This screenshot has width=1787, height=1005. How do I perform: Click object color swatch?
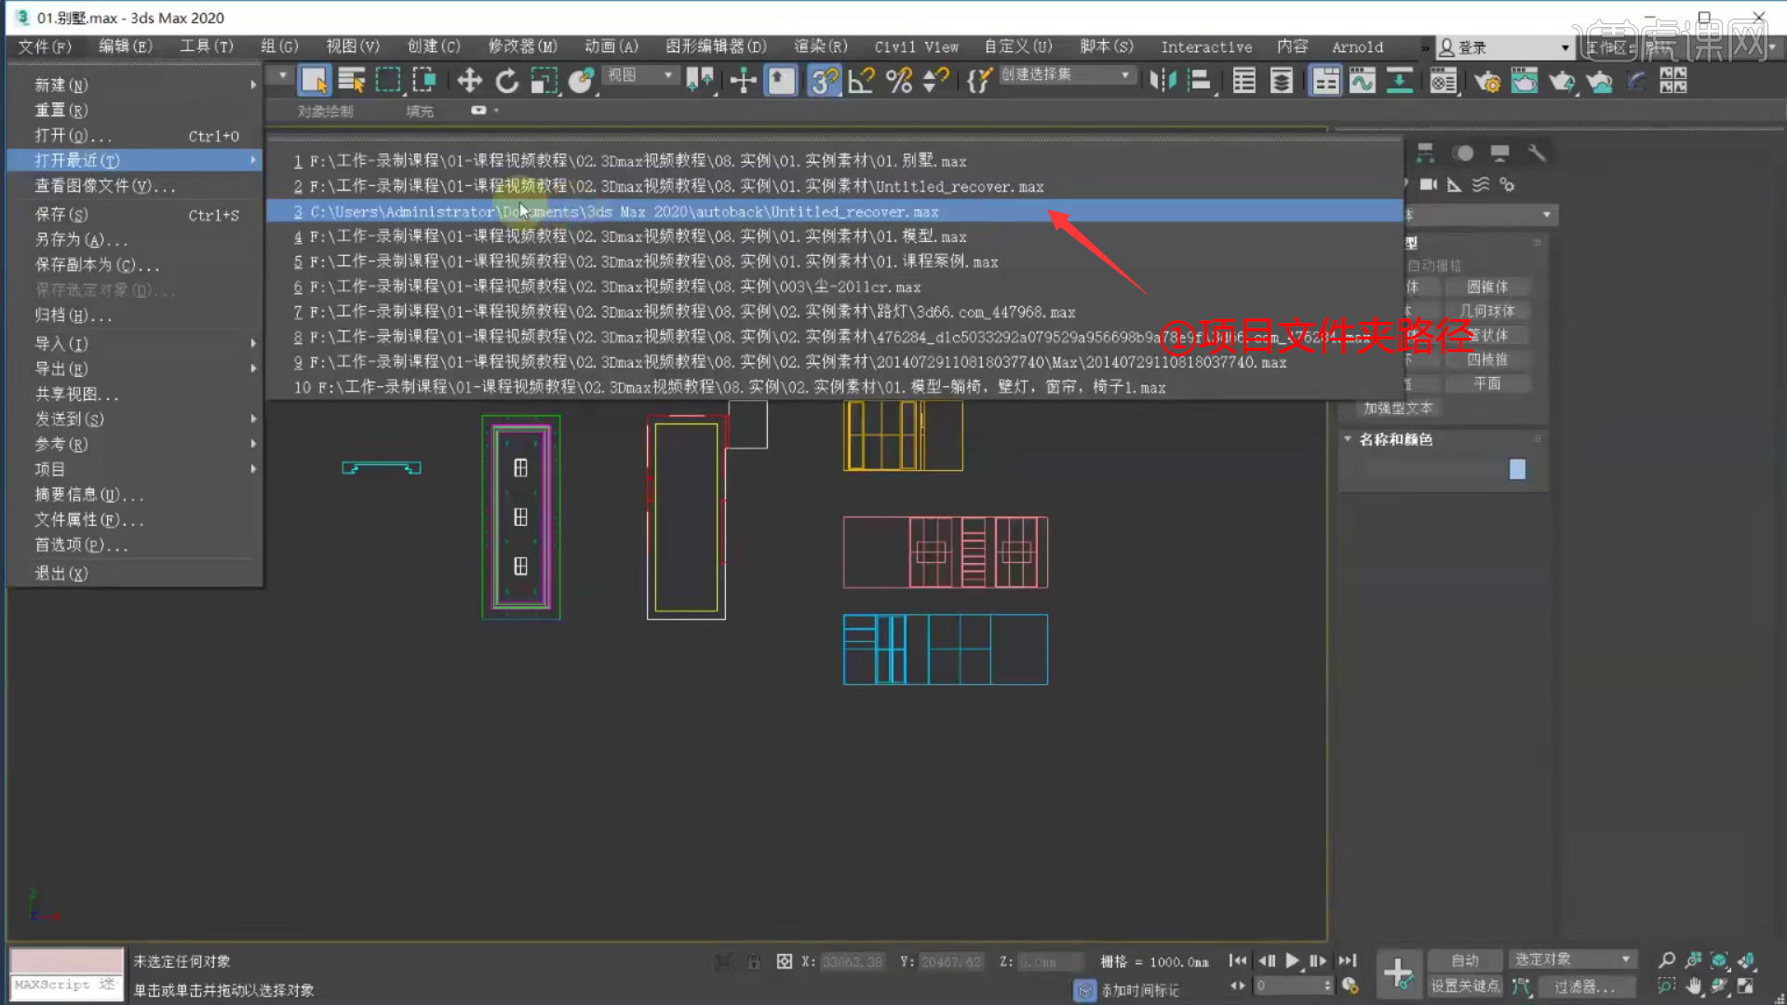coord(1517,469)
